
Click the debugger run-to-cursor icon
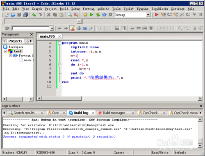pos(163,15)
